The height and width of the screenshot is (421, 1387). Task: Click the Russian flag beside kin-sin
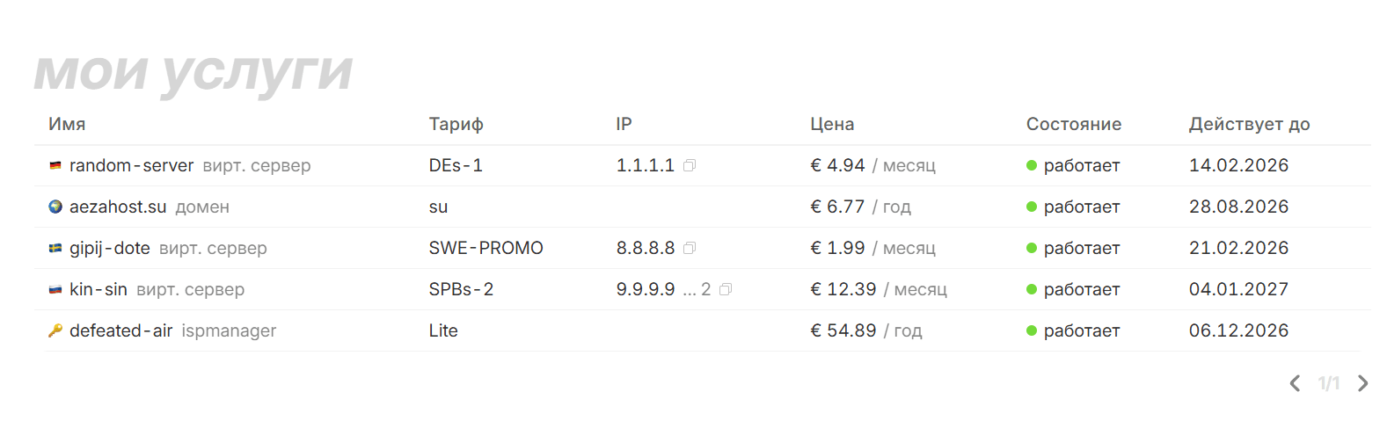pyautogui.click(x=55, y=289)
